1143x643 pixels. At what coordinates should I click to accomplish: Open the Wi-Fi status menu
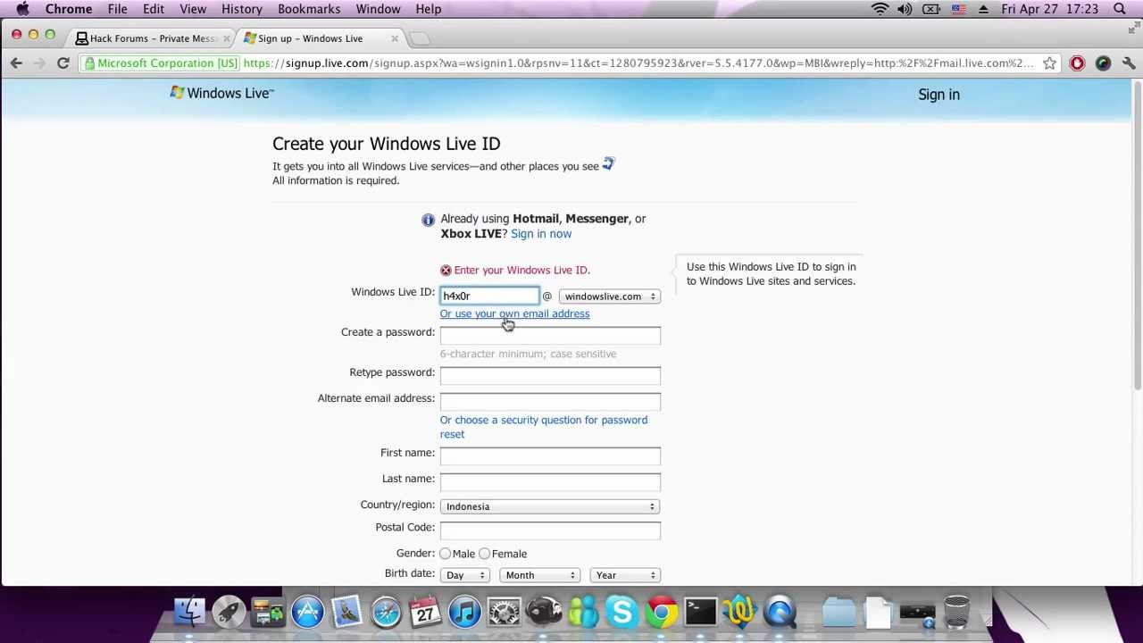coord(880,9)
